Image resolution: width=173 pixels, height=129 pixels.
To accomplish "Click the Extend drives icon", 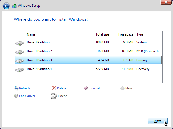I will click(54, 96).
